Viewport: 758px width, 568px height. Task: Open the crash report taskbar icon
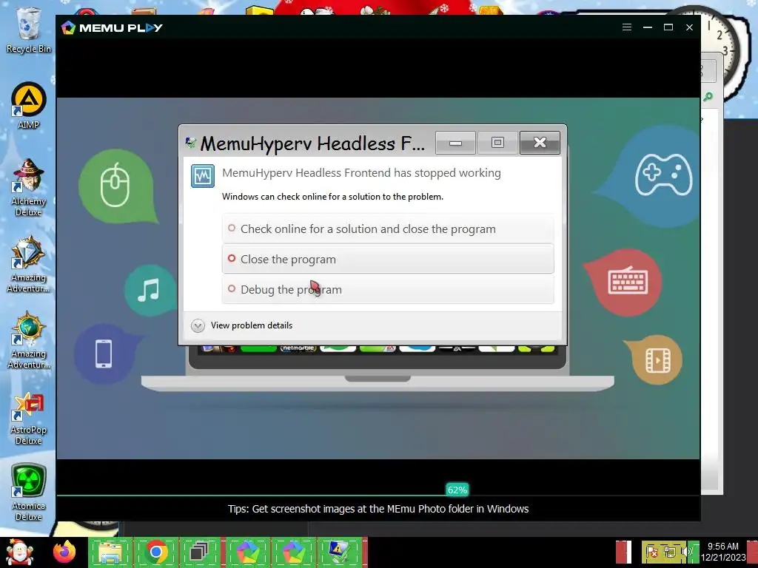pyautogui.click(x=339, y=552)
